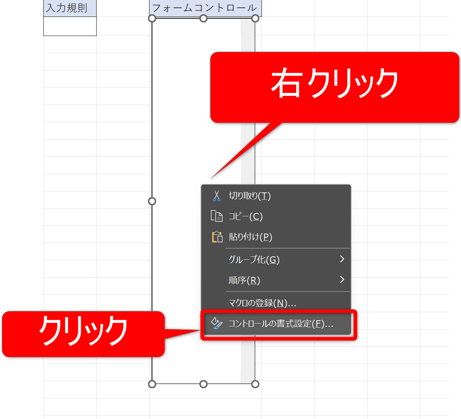Viewport: 461px width, 419px height.
Task: Select the 入力規則 header cell
Action: (x=70, y=8)
